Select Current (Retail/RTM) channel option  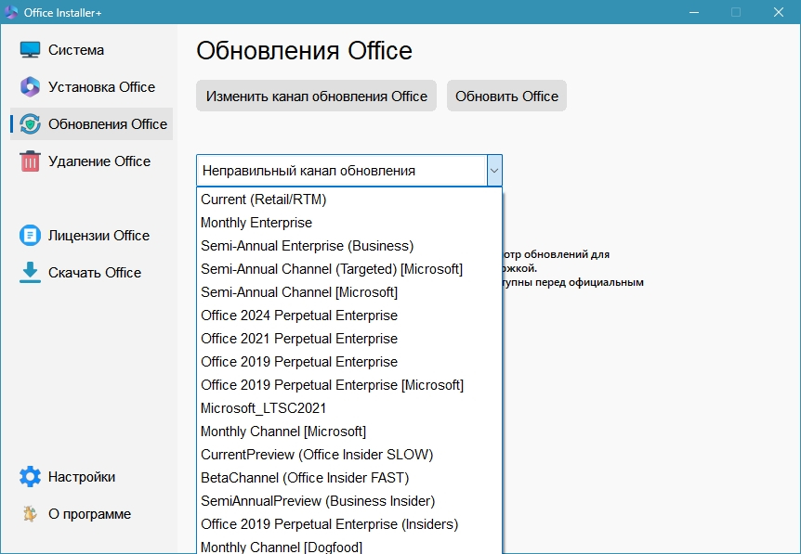click(264, 200)
